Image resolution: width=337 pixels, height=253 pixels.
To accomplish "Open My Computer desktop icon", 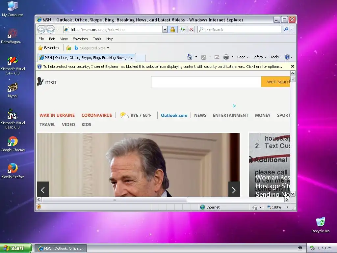I will tap(13, 9).
